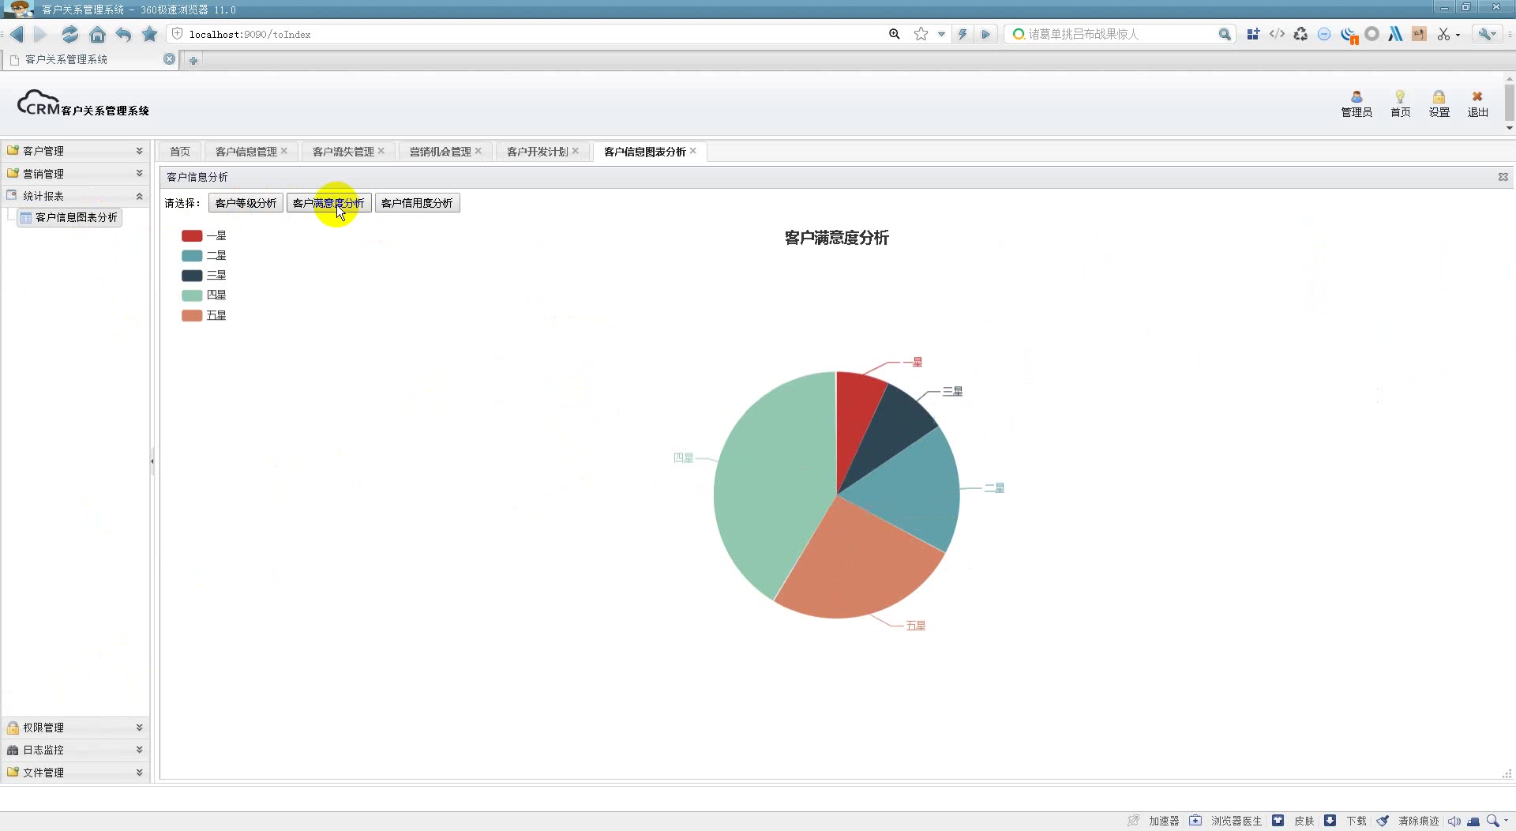Click the browser forward arrow
The width and height of the screenshot is (1516, 831).
(x=40, y=34)
